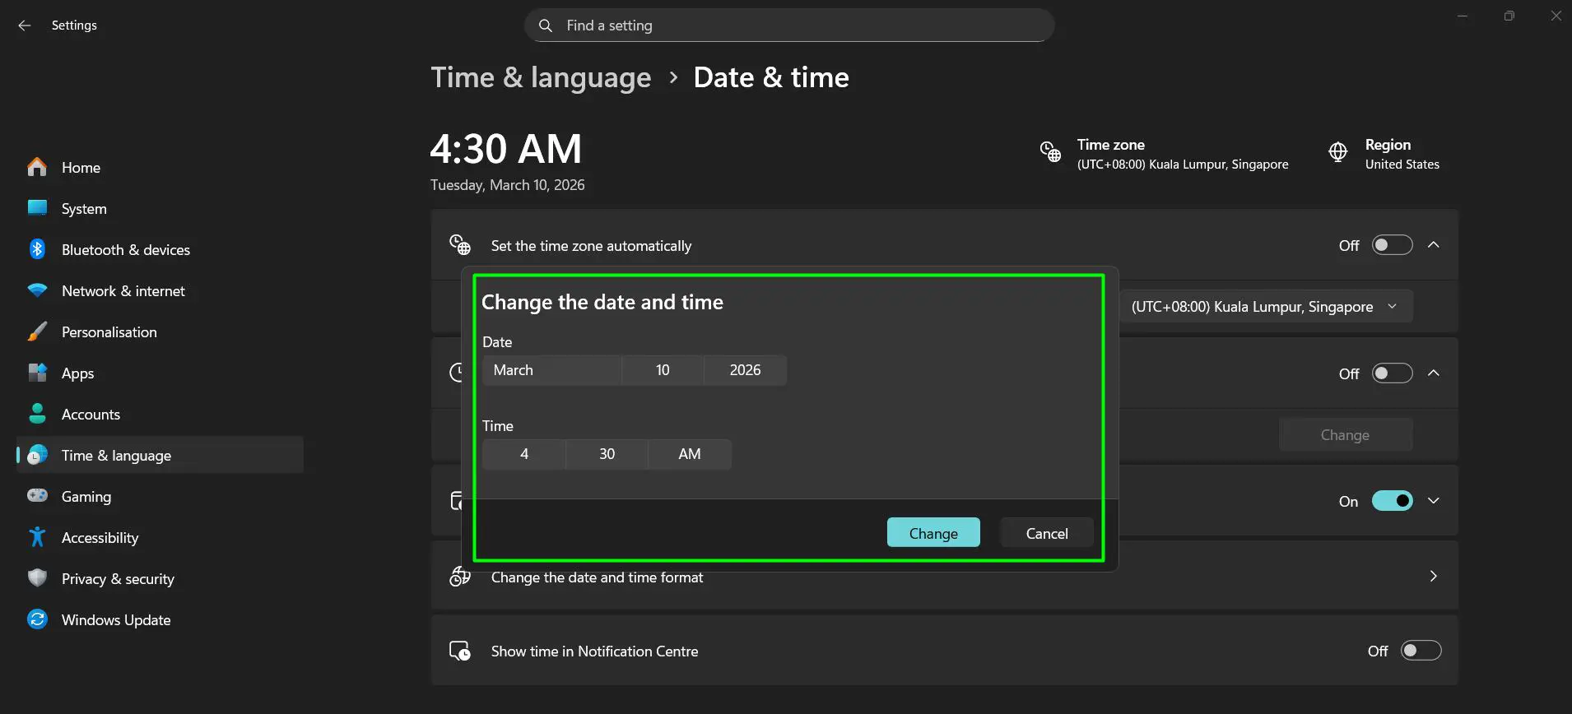
Task: Select the Gaming controller icon
Action: 37,496
